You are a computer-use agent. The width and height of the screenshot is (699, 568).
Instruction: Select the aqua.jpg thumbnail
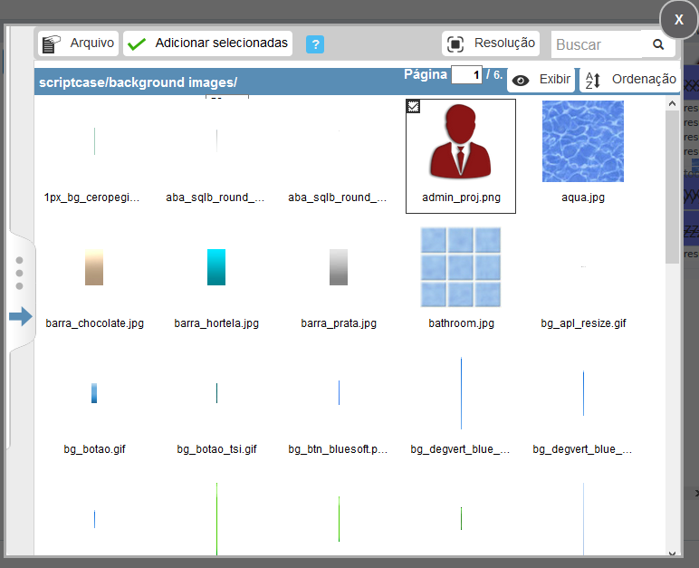coord(582,141)
